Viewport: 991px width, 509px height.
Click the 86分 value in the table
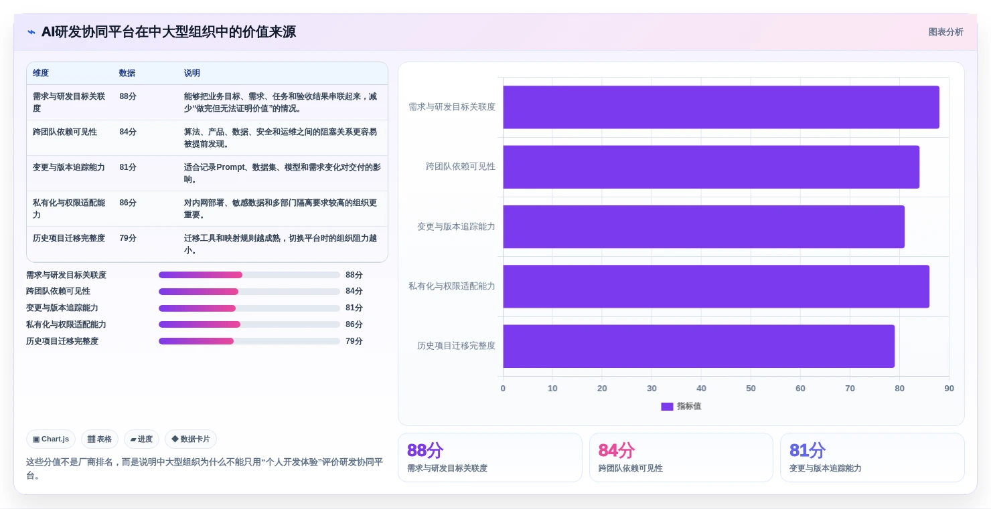click(128, 203)
